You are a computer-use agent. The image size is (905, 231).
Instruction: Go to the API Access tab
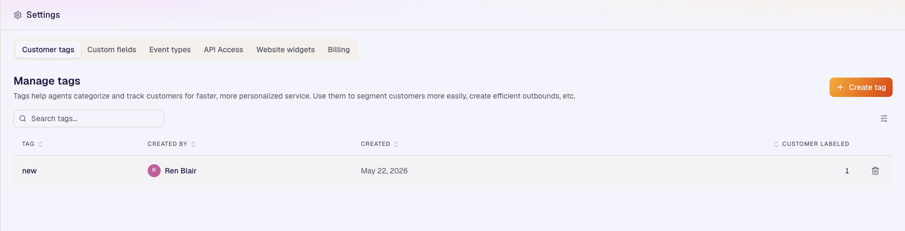pos(223,50)
